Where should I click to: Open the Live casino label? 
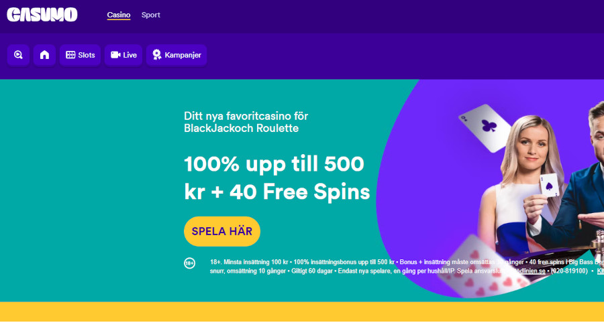click(x=130, y=55)
